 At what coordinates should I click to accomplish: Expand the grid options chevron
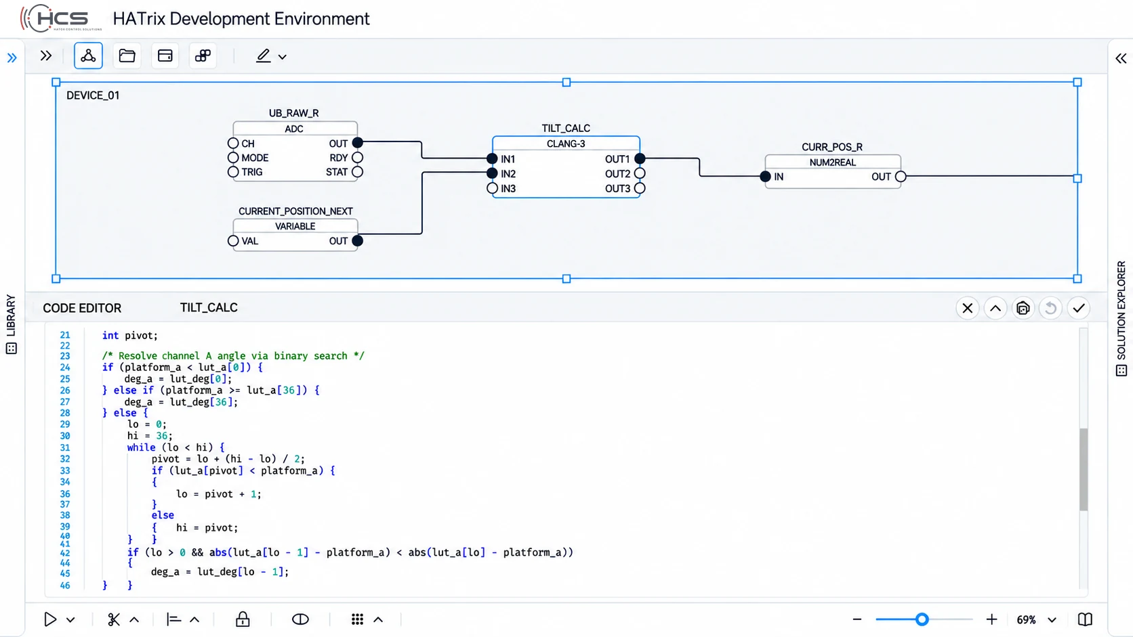coord(378,619)
